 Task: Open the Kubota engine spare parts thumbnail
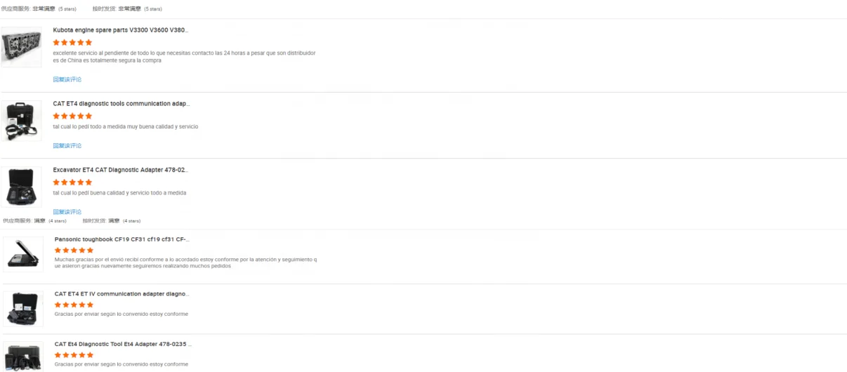(x=21, y=47)
